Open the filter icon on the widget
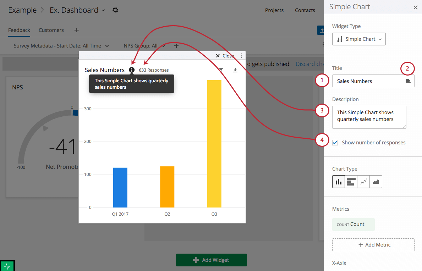The width and height of the screenshot is (422, 271). tap(221, 70)
